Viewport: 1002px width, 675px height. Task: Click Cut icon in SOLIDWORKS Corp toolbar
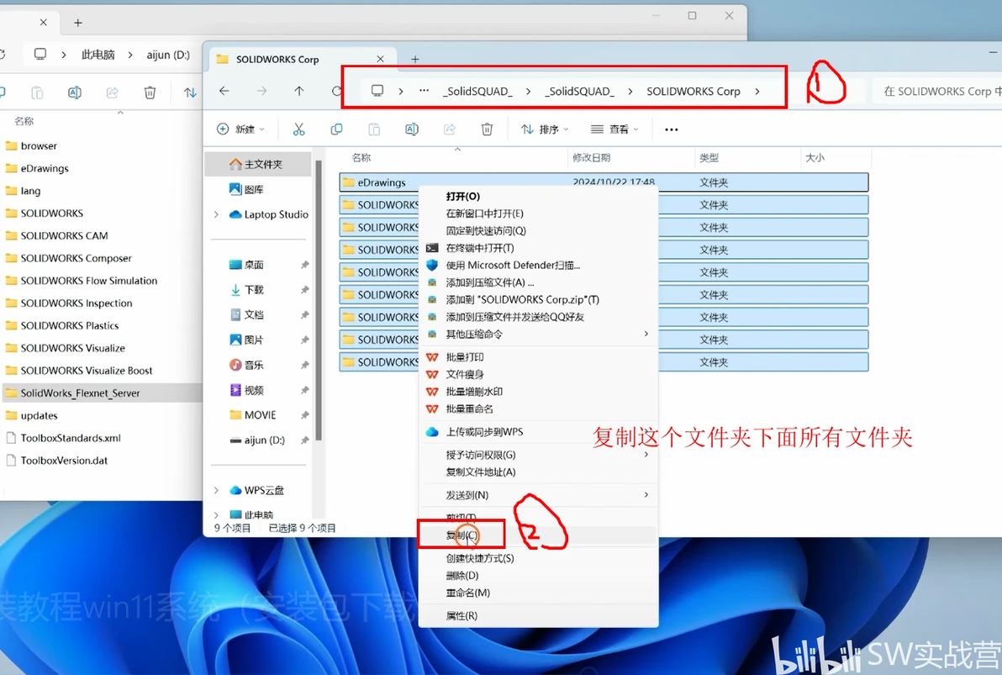(x=298, y=129)
